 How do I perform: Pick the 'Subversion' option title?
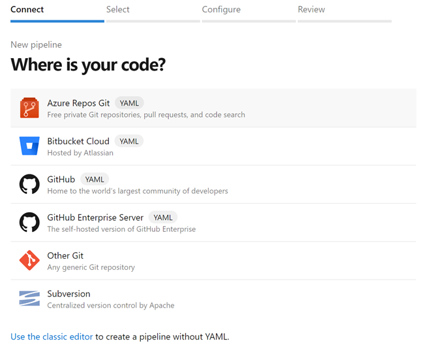(68, 294)
